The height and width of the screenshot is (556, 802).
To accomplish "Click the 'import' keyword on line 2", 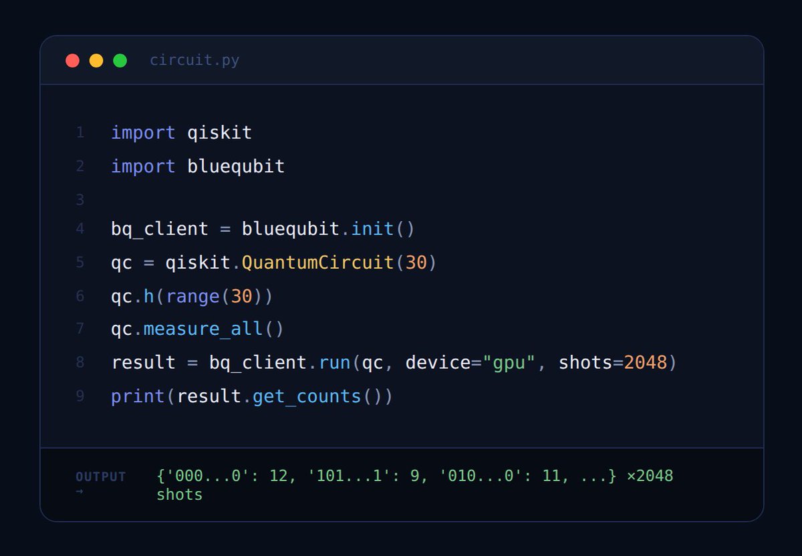I will point(144,166).
